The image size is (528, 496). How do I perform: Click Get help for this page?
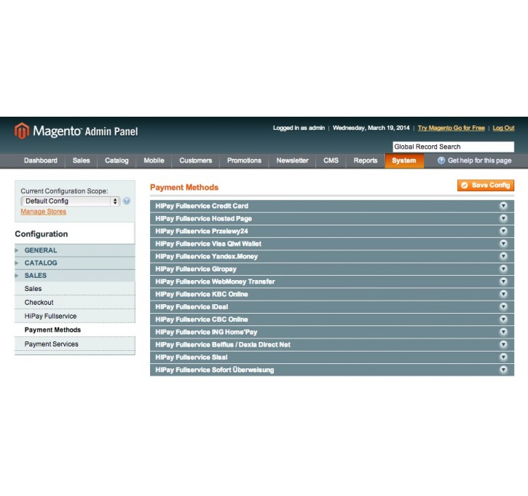tap(479, 160)
